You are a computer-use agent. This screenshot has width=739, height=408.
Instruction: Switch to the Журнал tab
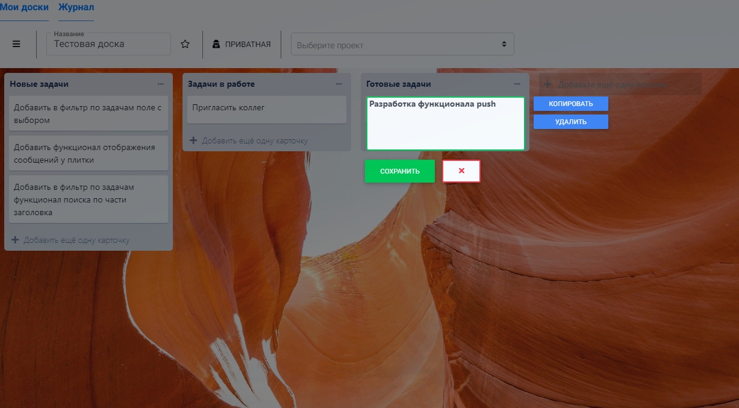(x=76, y=8)
